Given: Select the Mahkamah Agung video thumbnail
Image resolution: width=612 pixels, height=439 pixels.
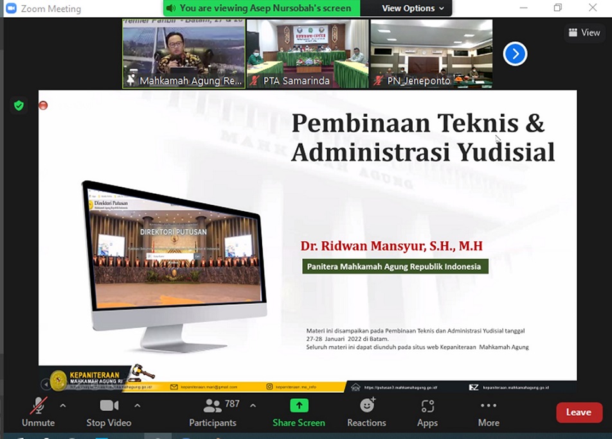Looking at the screenshot, I should click(x=184, y=54).
